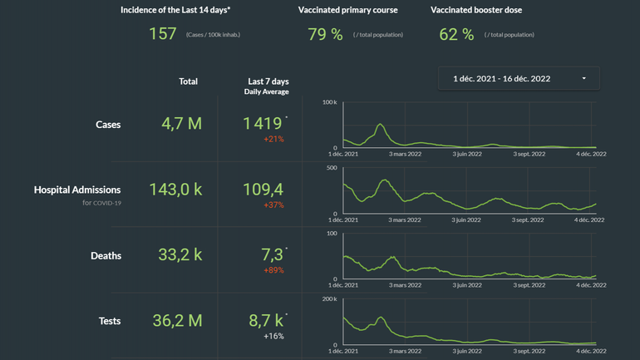640x360 pixels.
Task: Select the 157 incidence value
Action: pyautogui.click(x=163, y=34)
